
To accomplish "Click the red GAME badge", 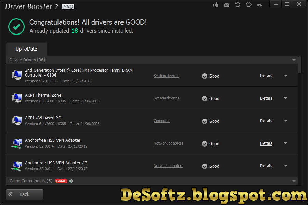I will 61,181.
